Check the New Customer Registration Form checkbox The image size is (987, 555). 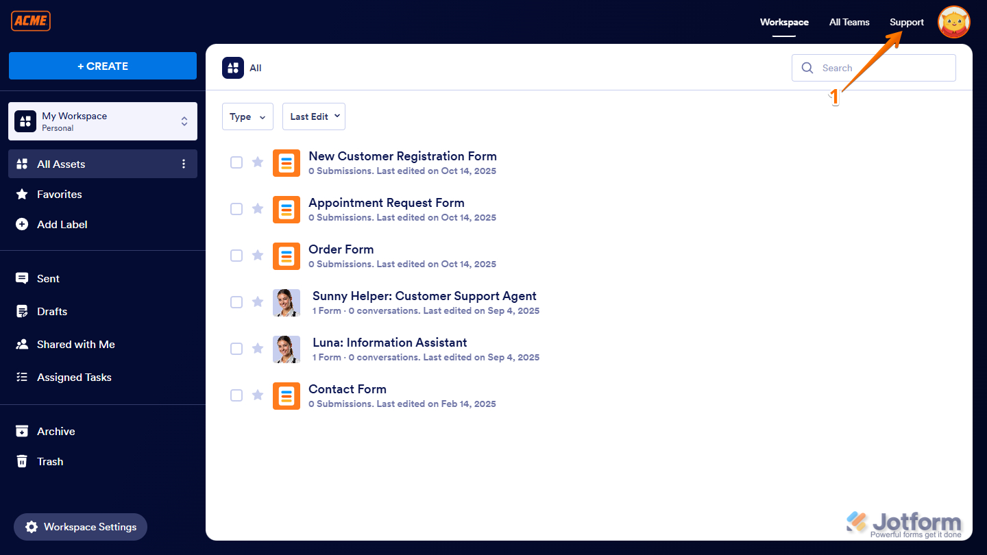[x=236, y=162]
